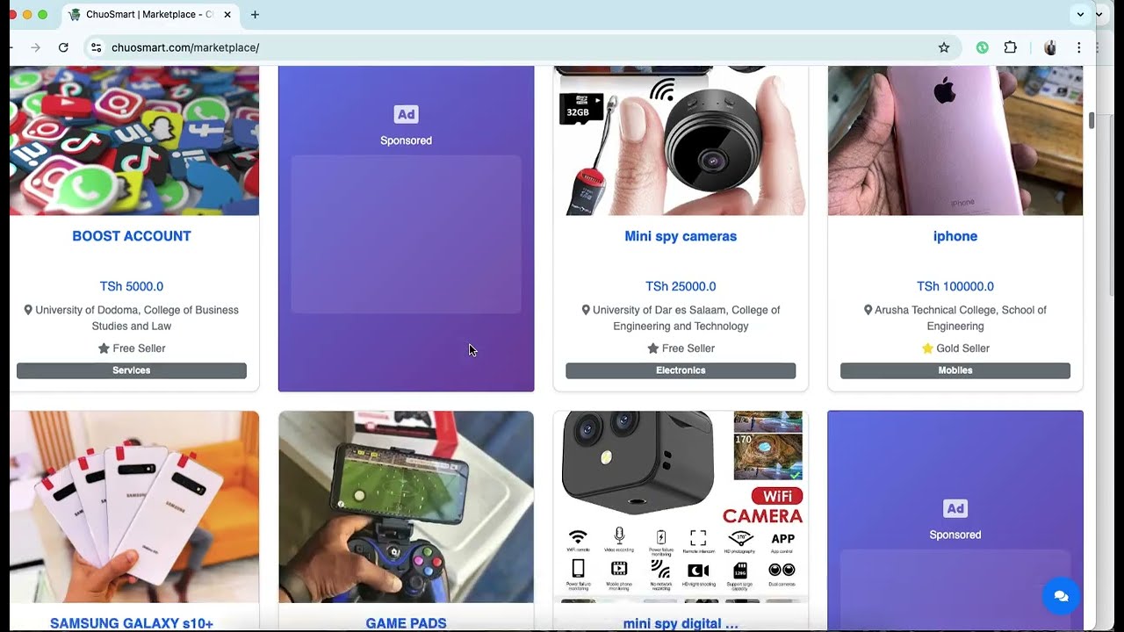This screenshot has width=1124, height=632.
Task: Open the Extensions puzzle icon
Action: (1011, 47)
